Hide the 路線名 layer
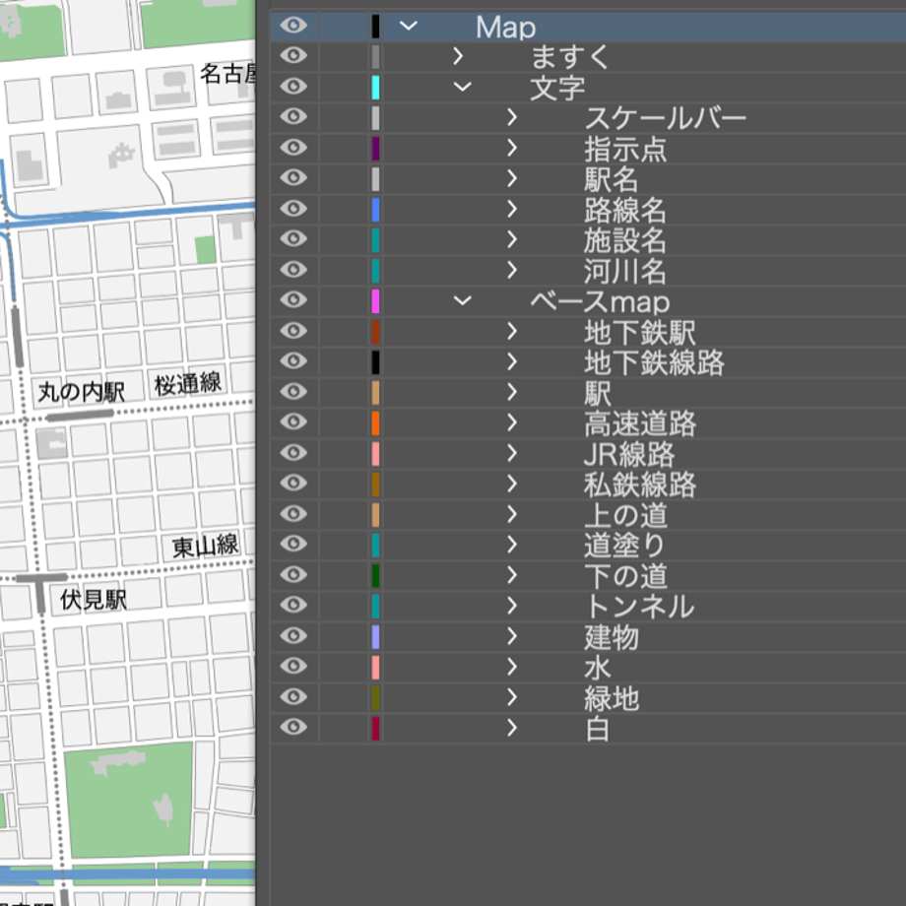The height and width of the screenshot is (906, 906). point(293,208)
